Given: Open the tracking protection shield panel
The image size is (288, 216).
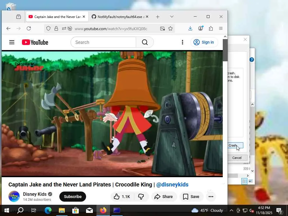Looking at the screenshot, I should point(48,28).
